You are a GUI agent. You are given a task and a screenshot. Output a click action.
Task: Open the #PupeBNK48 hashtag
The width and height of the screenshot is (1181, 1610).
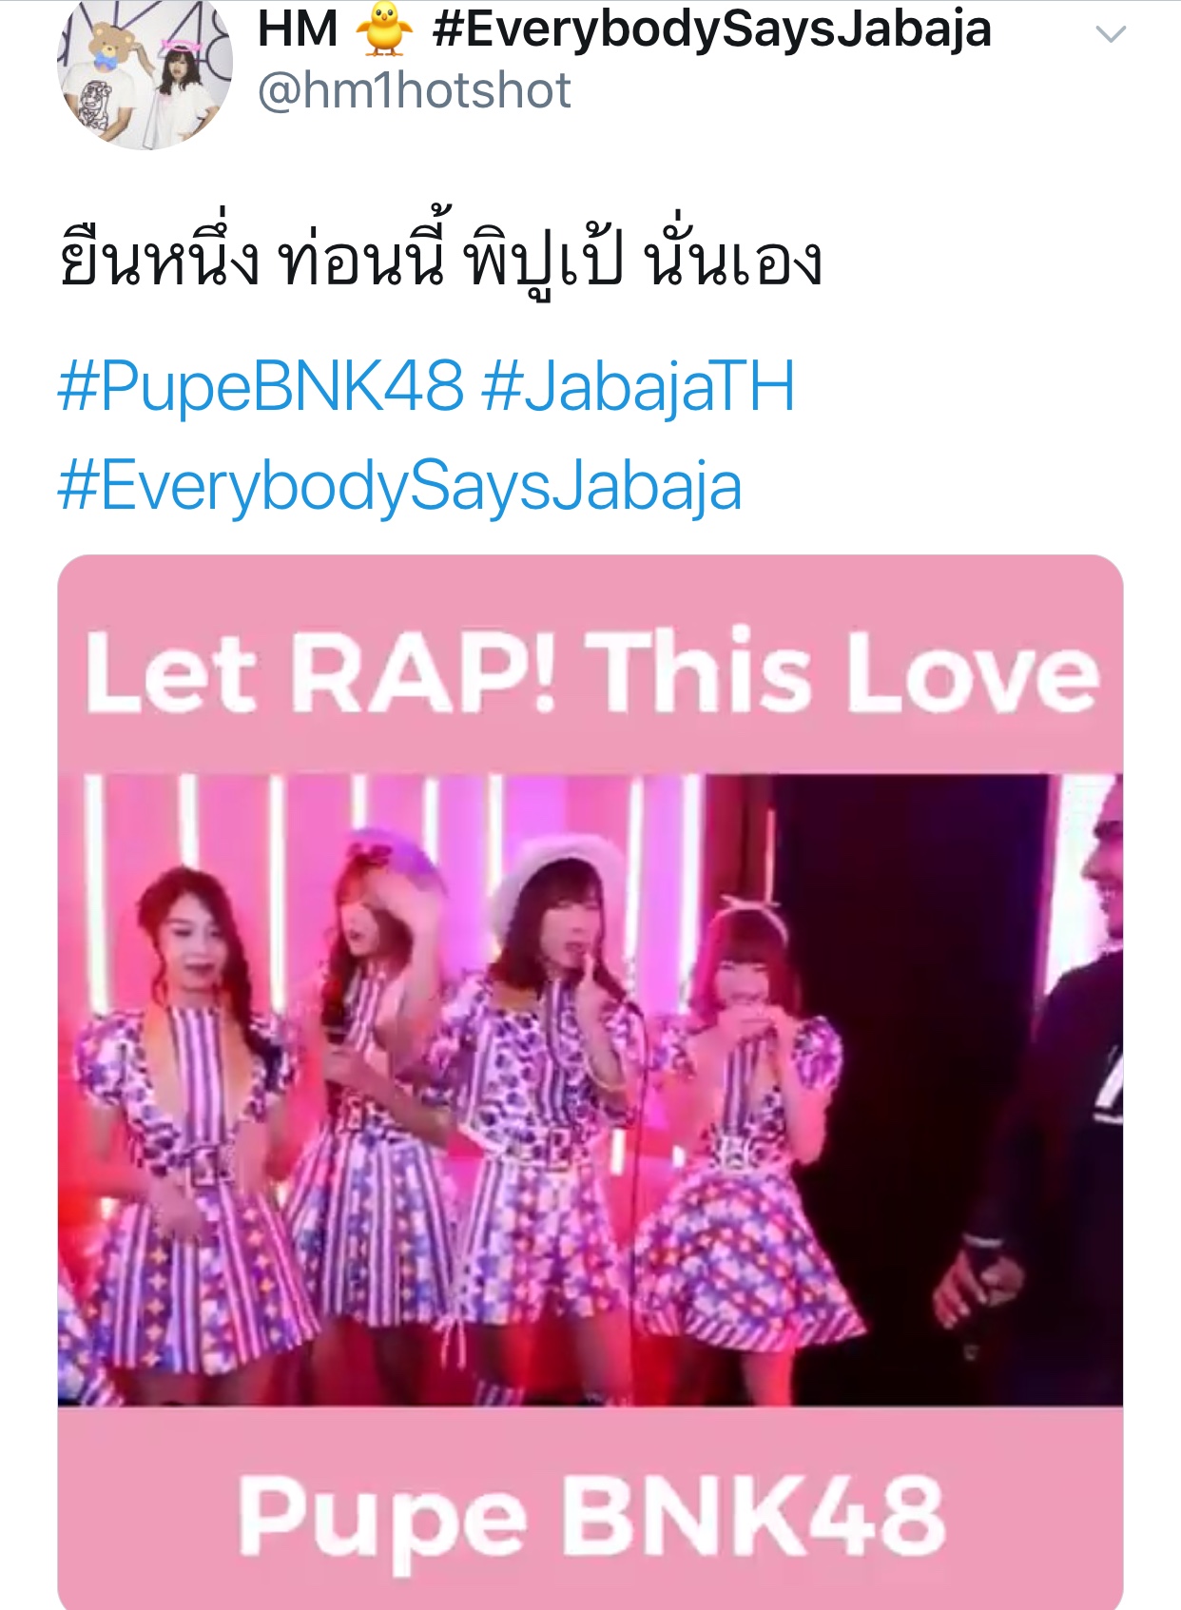(261, 387)
